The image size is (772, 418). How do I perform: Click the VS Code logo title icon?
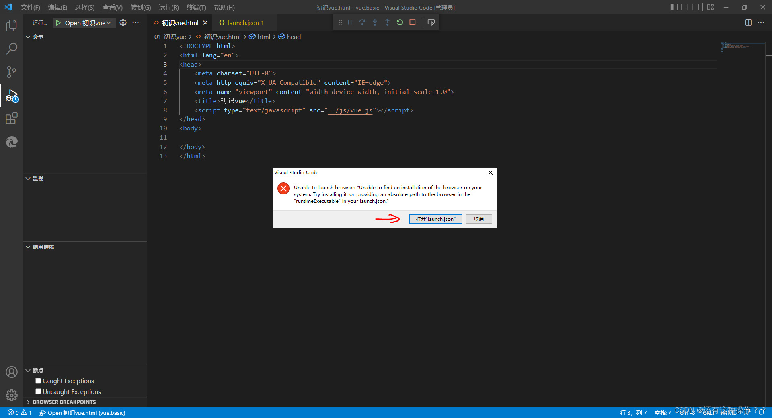8,7
